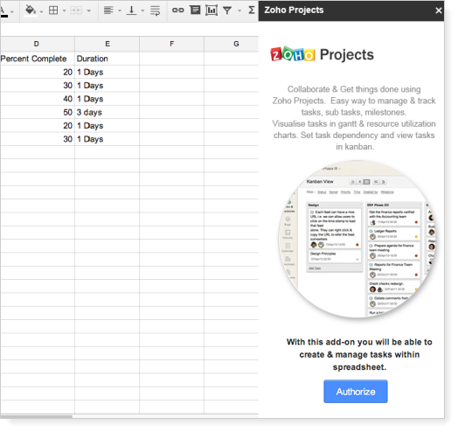The width and height of the screenshot is (458, 432).
Task: Select the Percent Complete header cell
Action: click(37, 59)
